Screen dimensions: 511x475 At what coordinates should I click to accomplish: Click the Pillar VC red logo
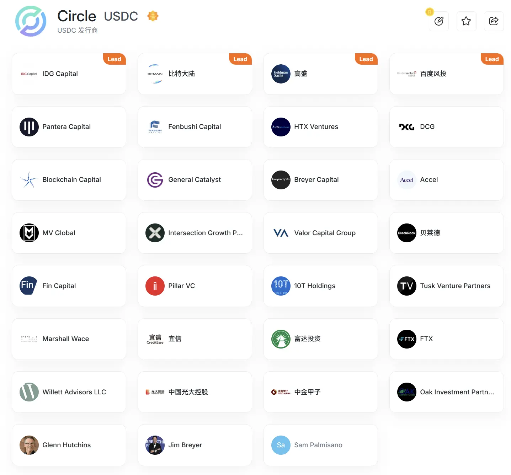(155, 286)
